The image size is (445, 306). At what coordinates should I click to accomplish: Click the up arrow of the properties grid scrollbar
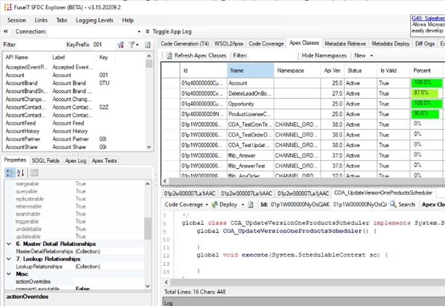tap(148, 184)
